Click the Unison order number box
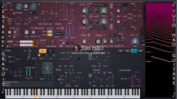This screenshot has width=177, height=99. point(63,28)
